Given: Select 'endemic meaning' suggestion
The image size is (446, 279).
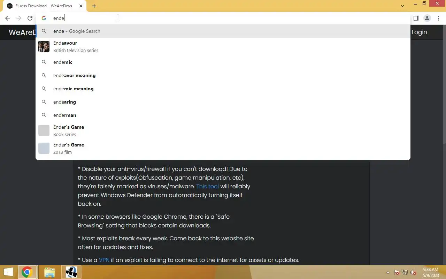Looking at the screenshot, I should [223, 89].
